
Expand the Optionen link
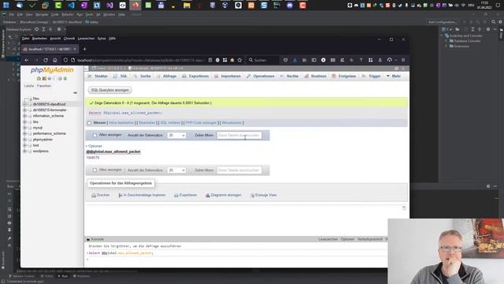(x=94, y=146)
